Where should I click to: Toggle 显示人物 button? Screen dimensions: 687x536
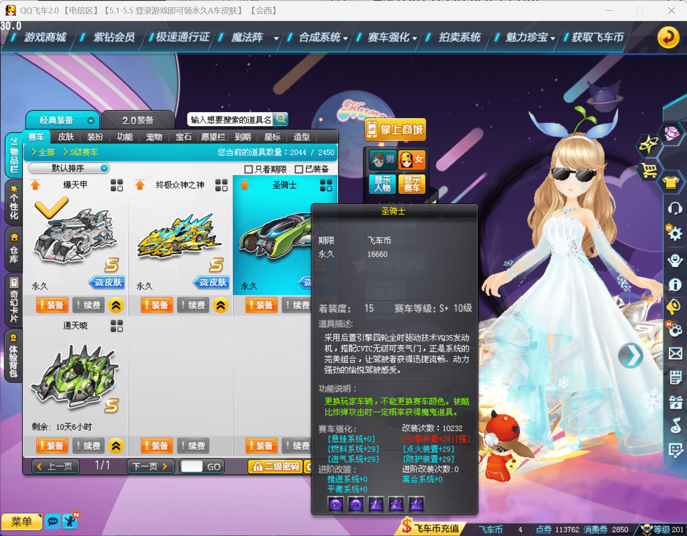pos(382,184)
